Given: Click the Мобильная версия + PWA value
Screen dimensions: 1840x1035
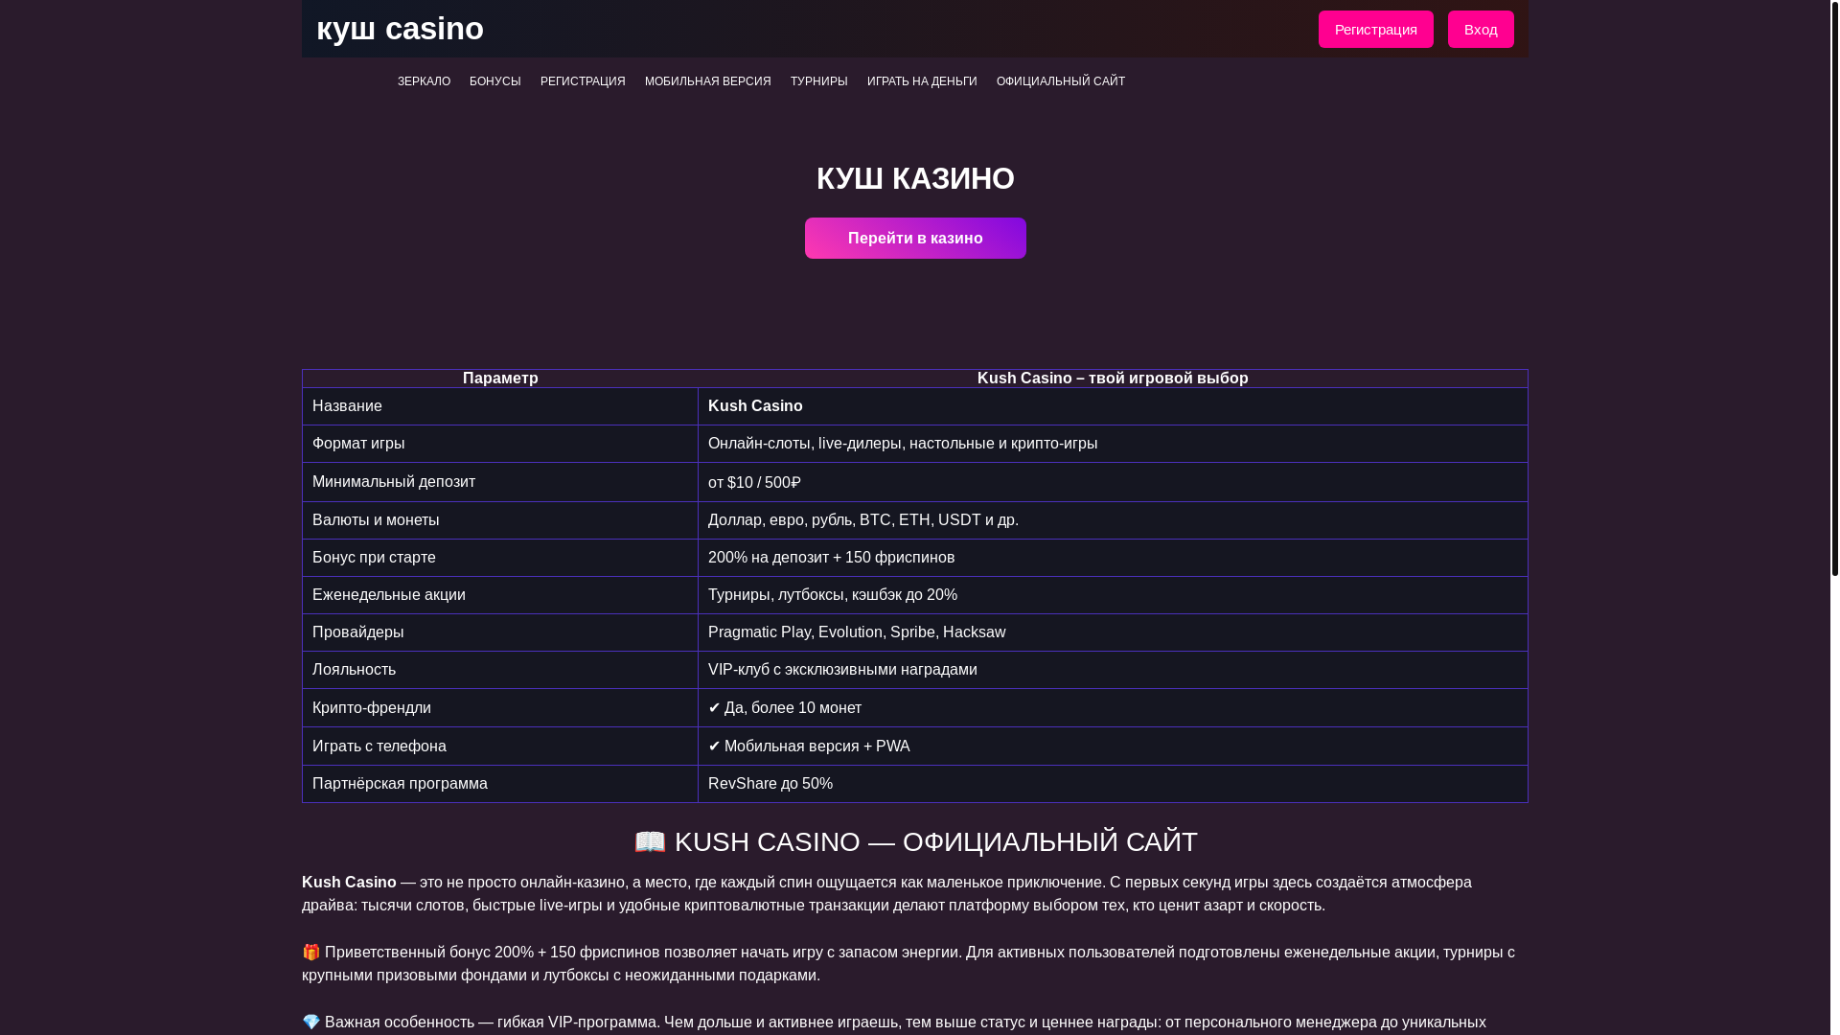Looking at the screenshot, I should [1113, 747].
